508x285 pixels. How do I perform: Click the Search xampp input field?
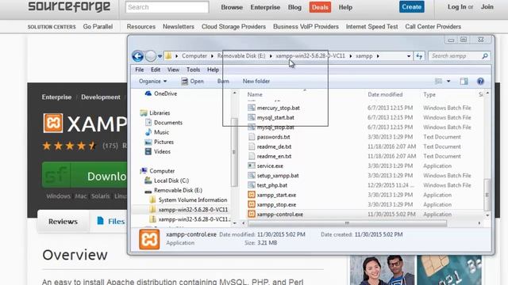455,56
